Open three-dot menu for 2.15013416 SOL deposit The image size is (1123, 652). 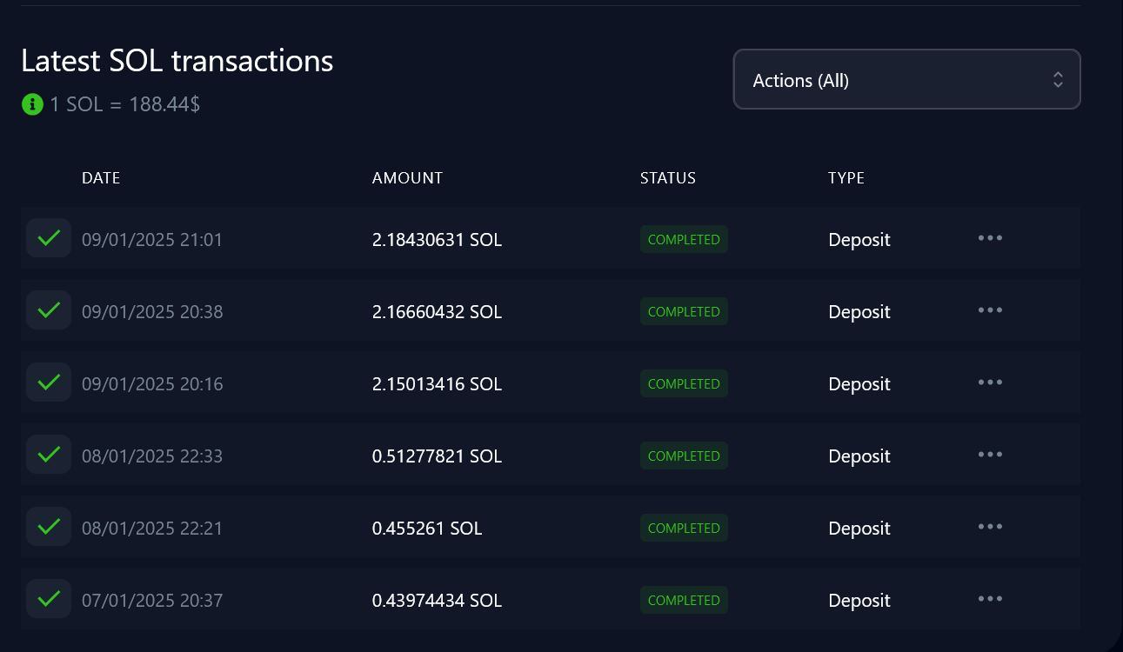(990, 383)
